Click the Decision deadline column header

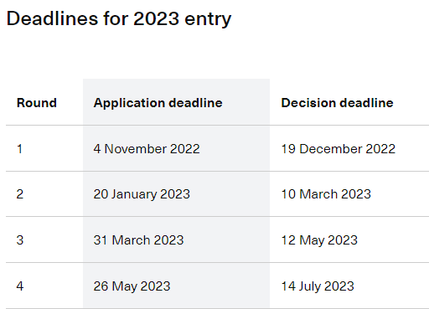[337, 103]
